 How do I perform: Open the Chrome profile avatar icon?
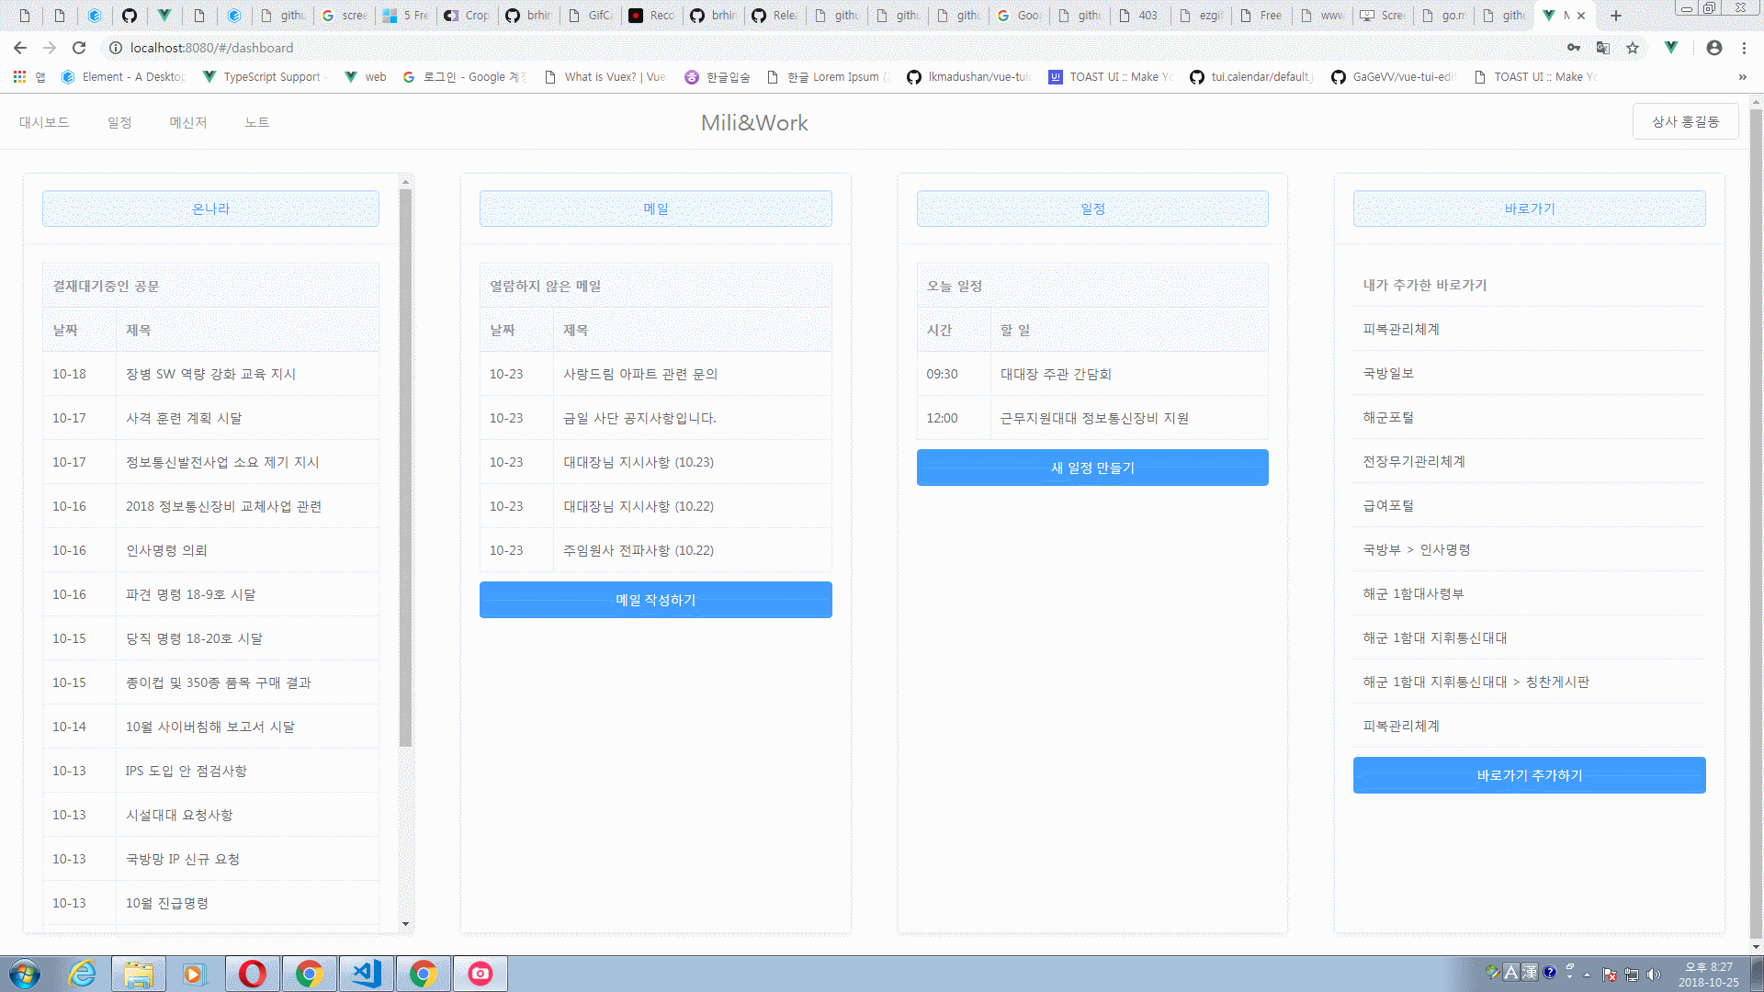pyautogui.click(x=1714, y=48)
